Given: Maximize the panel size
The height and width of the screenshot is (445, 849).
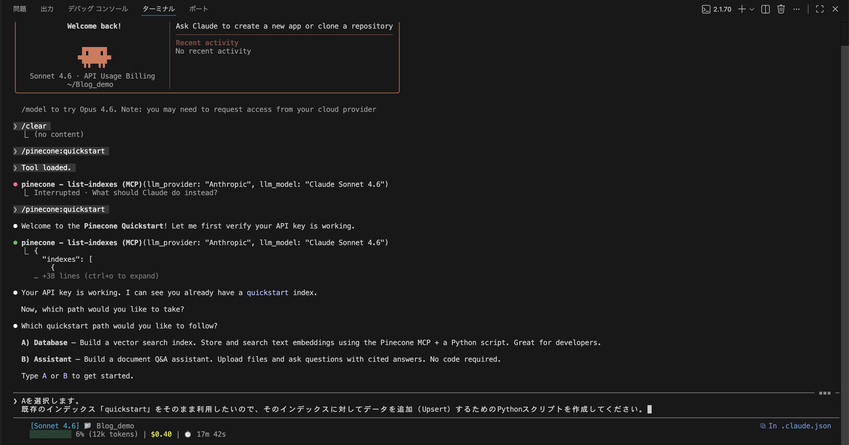Looking at the screenshot, I should click(x=820, y=9).
